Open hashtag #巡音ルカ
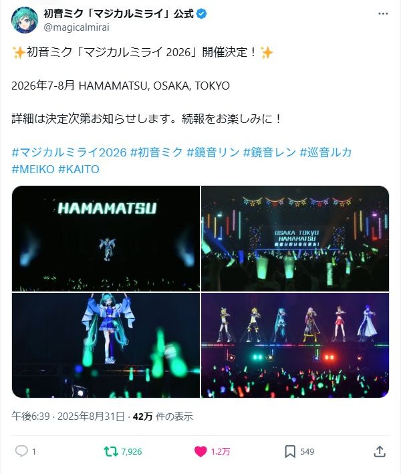The width and height of the screenshot is (403, 474). [325, 152]
